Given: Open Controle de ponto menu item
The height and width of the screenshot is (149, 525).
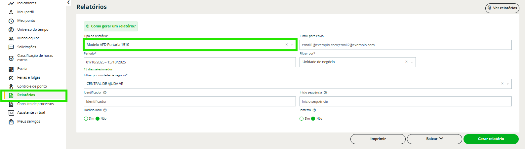Looking at the screenshot, I should 32,86.
